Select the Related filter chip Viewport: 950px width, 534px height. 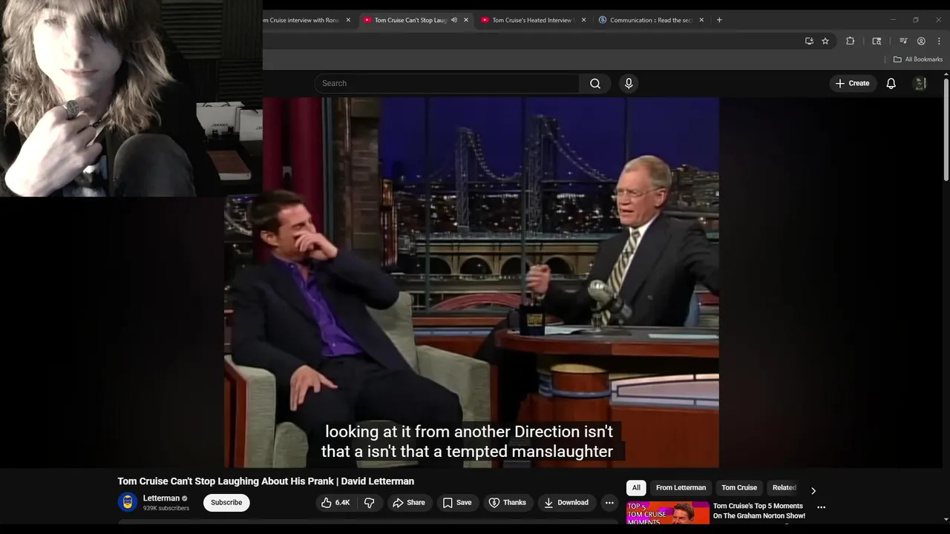pyautogui.click(x=784, y=488)
